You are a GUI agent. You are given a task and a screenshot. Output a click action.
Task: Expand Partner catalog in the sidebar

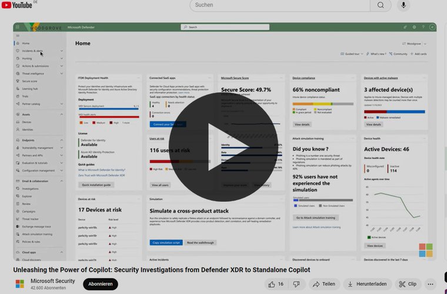tap(62, 104)
